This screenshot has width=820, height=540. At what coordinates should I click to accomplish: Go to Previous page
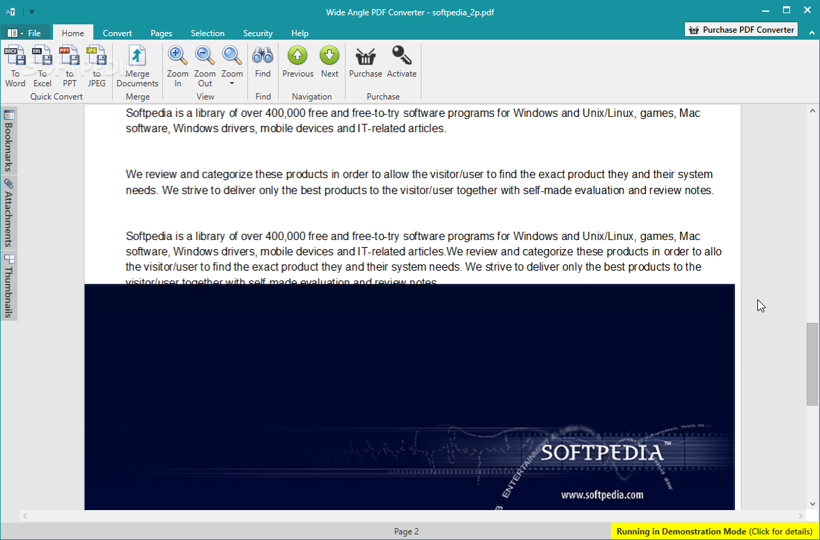coord(297,63)
